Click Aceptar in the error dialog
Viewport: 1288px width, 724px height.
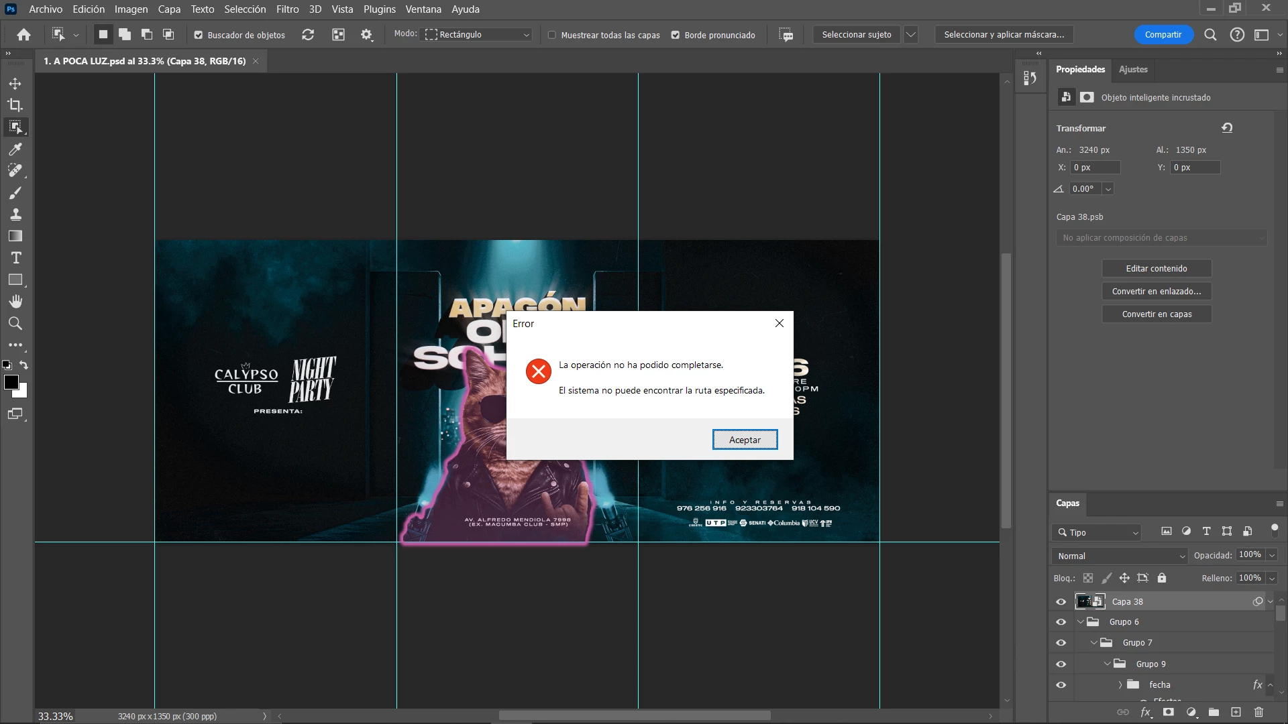click(x=745, y=440)
